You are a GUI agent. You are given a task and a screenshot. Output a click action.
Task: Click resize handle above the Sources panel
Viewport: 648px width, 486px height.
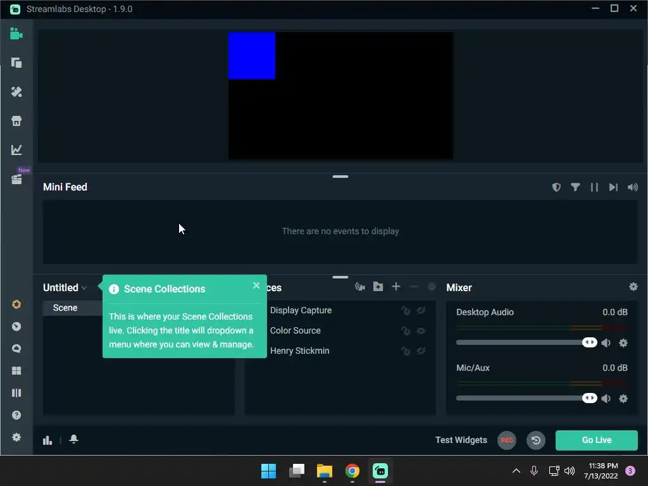point(340,277)
